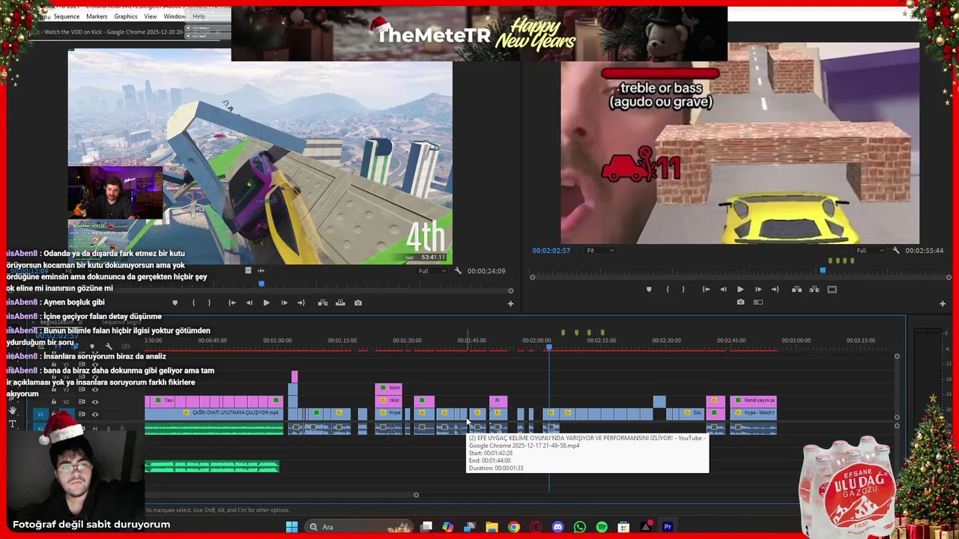Open Program monitor Full resolution dropdown

pyautogui.click(x=869, y=251)
